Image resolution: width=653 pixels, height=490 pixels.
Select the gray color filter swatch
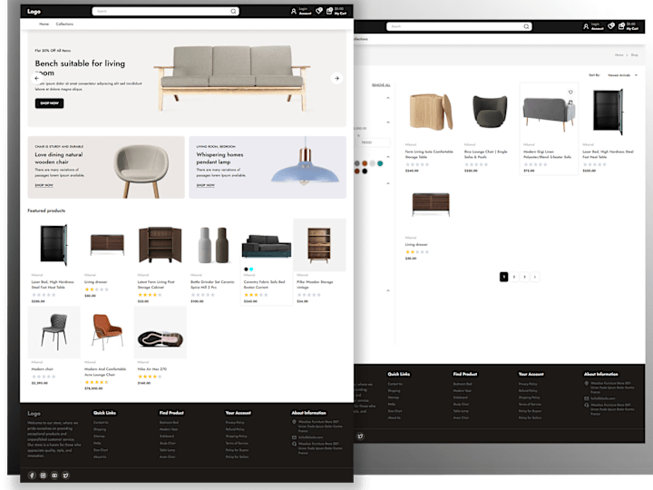pos(357,163)
